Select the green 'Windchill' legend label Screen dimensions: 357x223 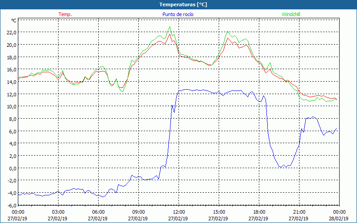point(291,14)
